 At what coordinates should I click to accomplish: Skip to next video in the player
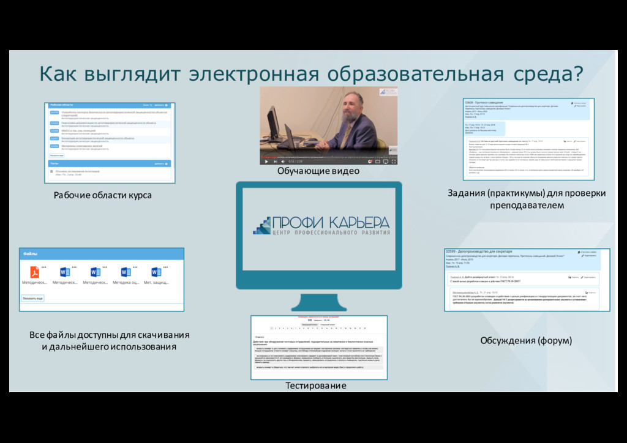click(x=275, y=162)
